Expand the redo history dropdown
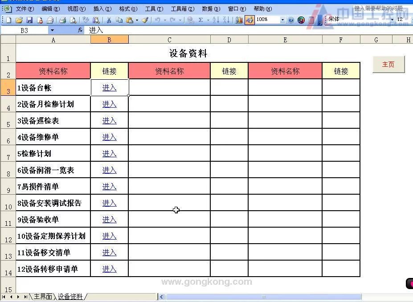Screen dimensions: 413x302 click(x=180, y=20)
